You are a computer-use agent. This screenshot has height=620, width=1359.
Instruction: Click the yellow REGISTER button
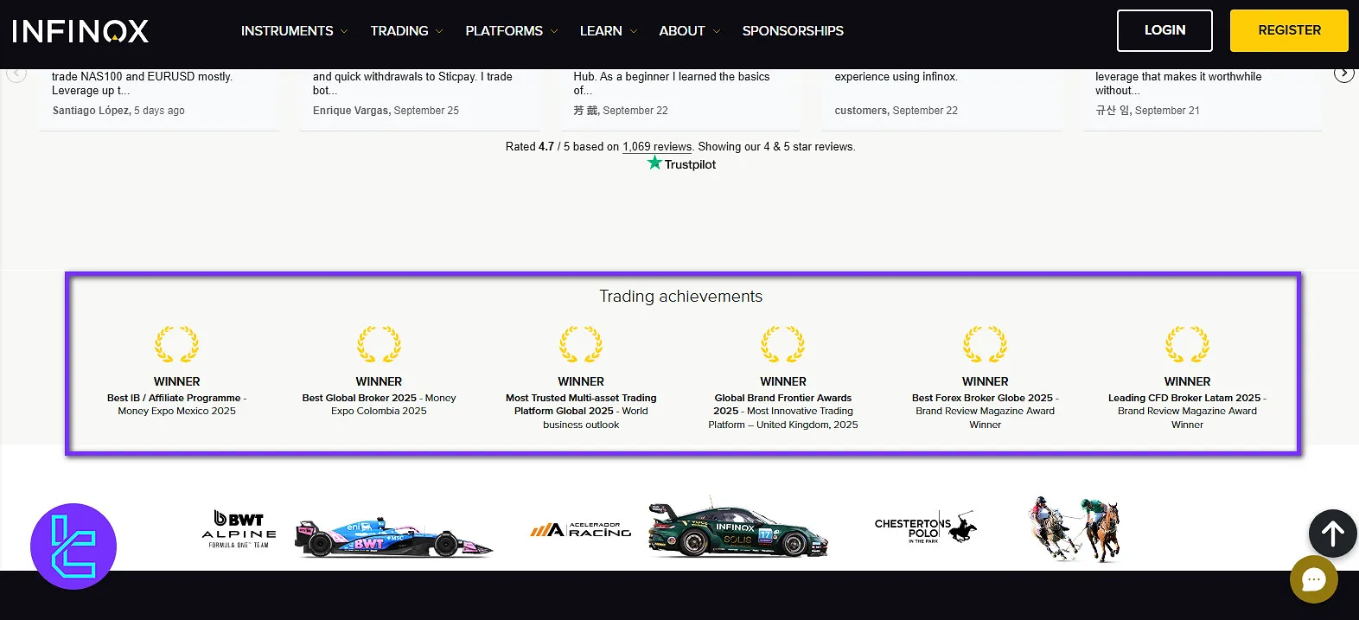[x=1289, y=30]
